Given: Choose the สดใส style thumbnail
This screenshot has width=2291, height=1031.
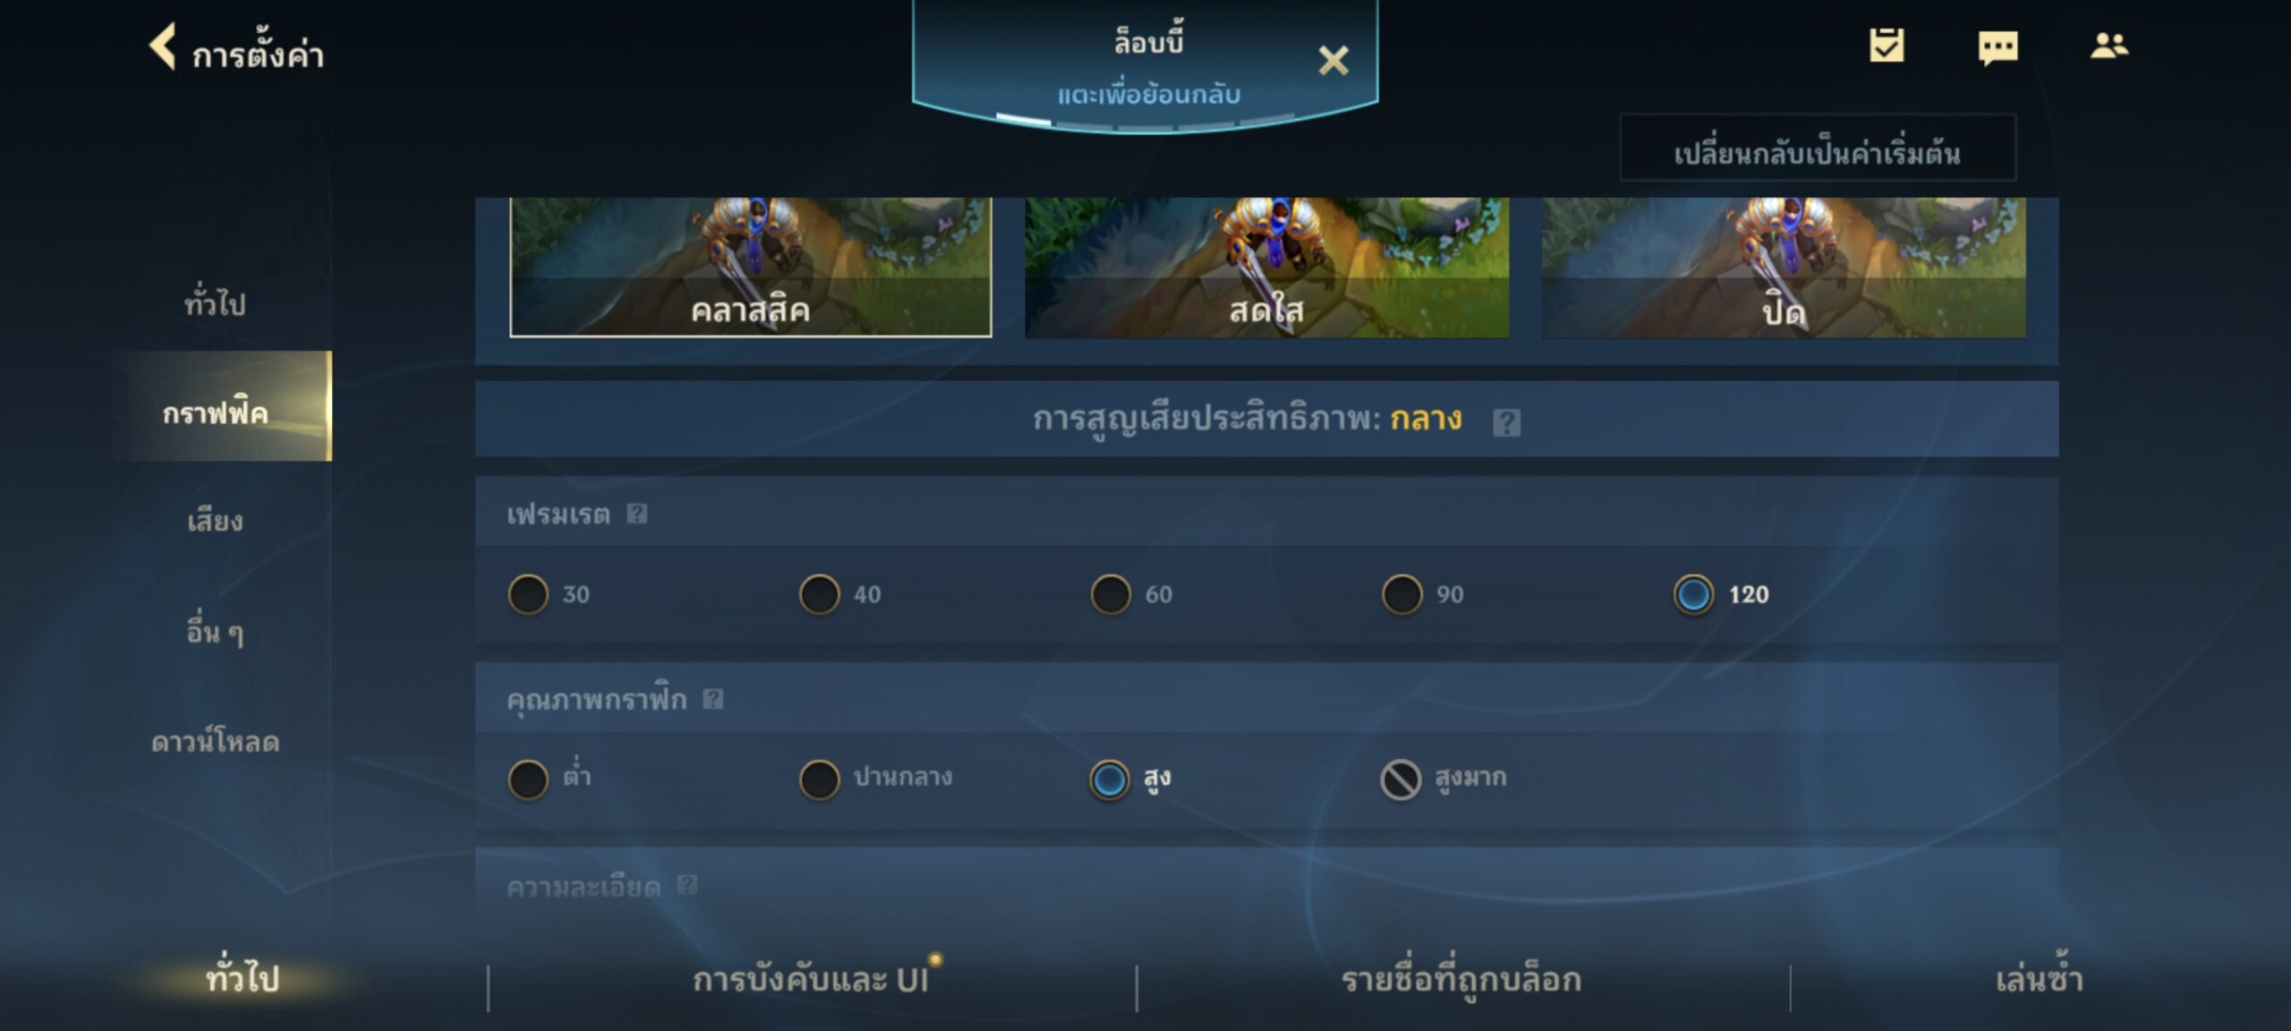Looking at the screenshot, I should pyautogui.click(x=1266, y=268).
